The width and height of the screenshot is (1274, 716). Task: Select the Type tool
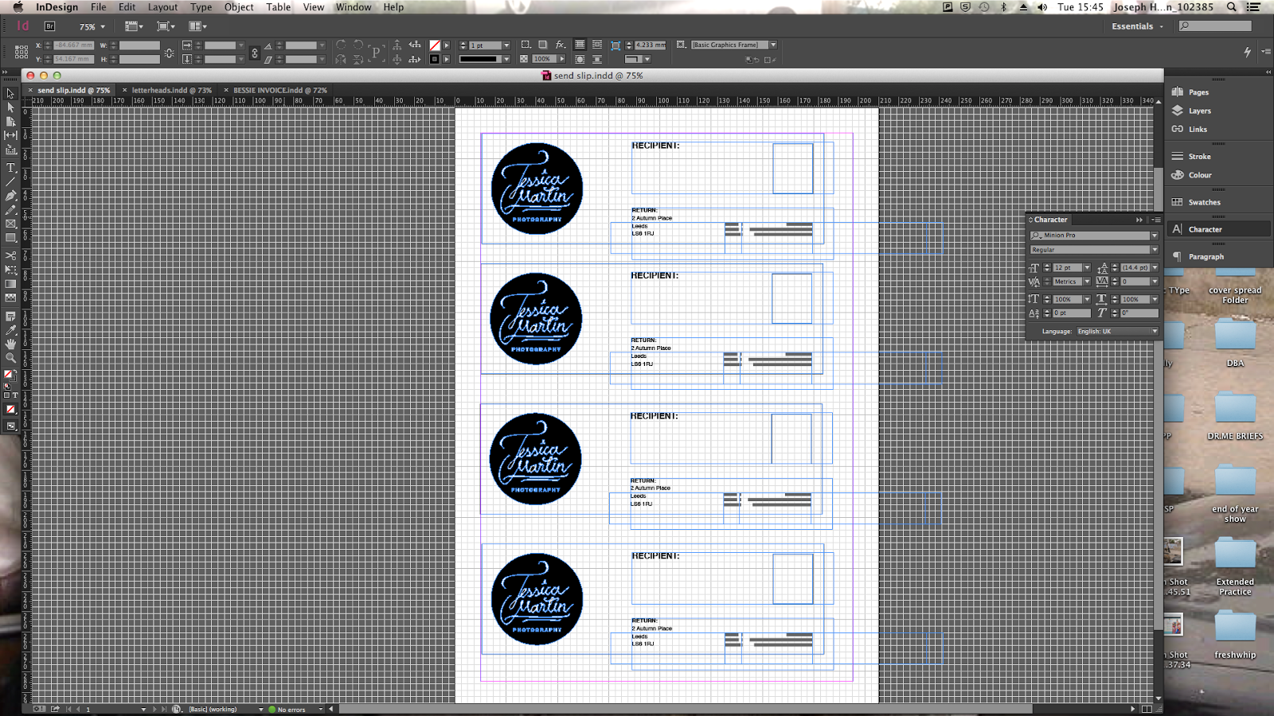click(10, 168)
